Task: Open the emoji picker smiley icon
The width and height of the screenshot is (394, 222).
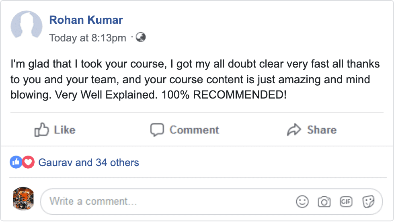Action: click(x=302, y=201)
